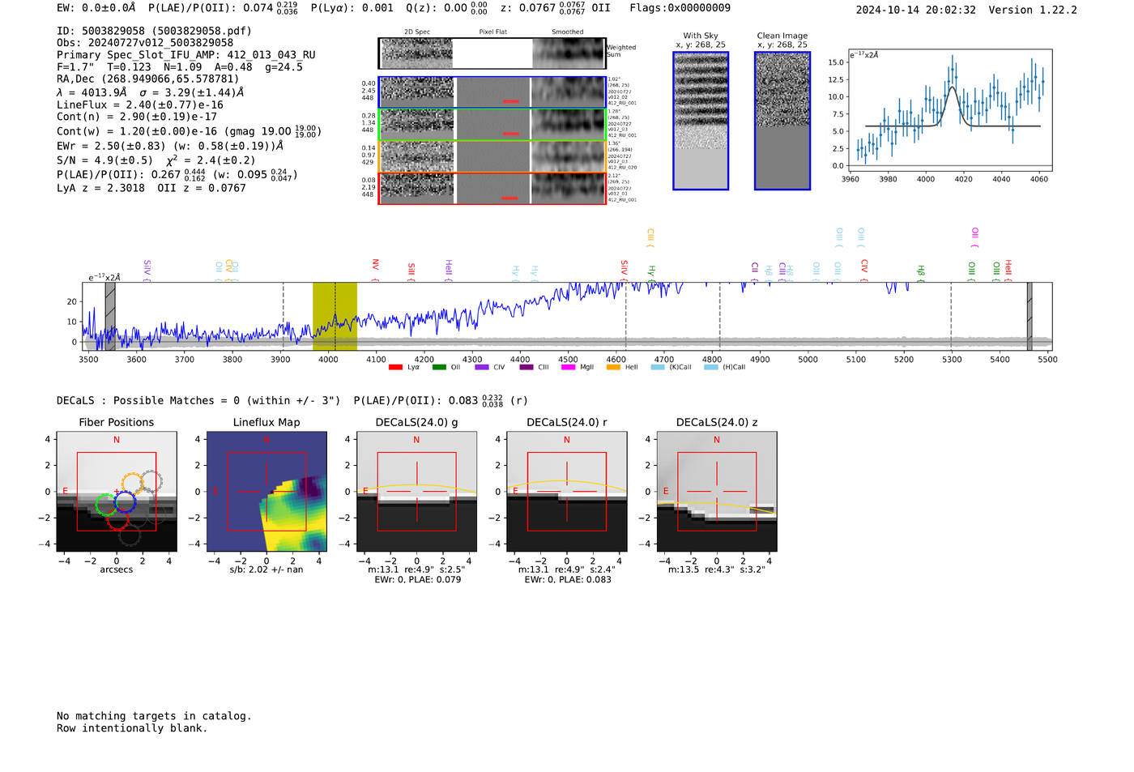1134x772 pixels.
Task: Click the Cont(n) = 2.90(±0.19)e-17 line
Action: [x=137, y=117]
